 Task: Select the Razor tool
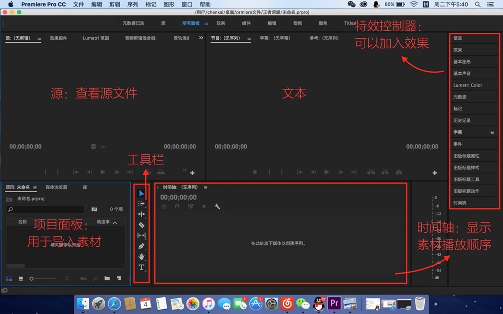(x=142, y=225)
